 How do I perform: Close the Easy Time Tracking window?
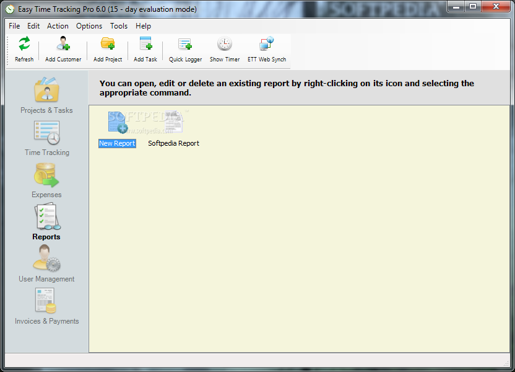[x=496, y=7]
